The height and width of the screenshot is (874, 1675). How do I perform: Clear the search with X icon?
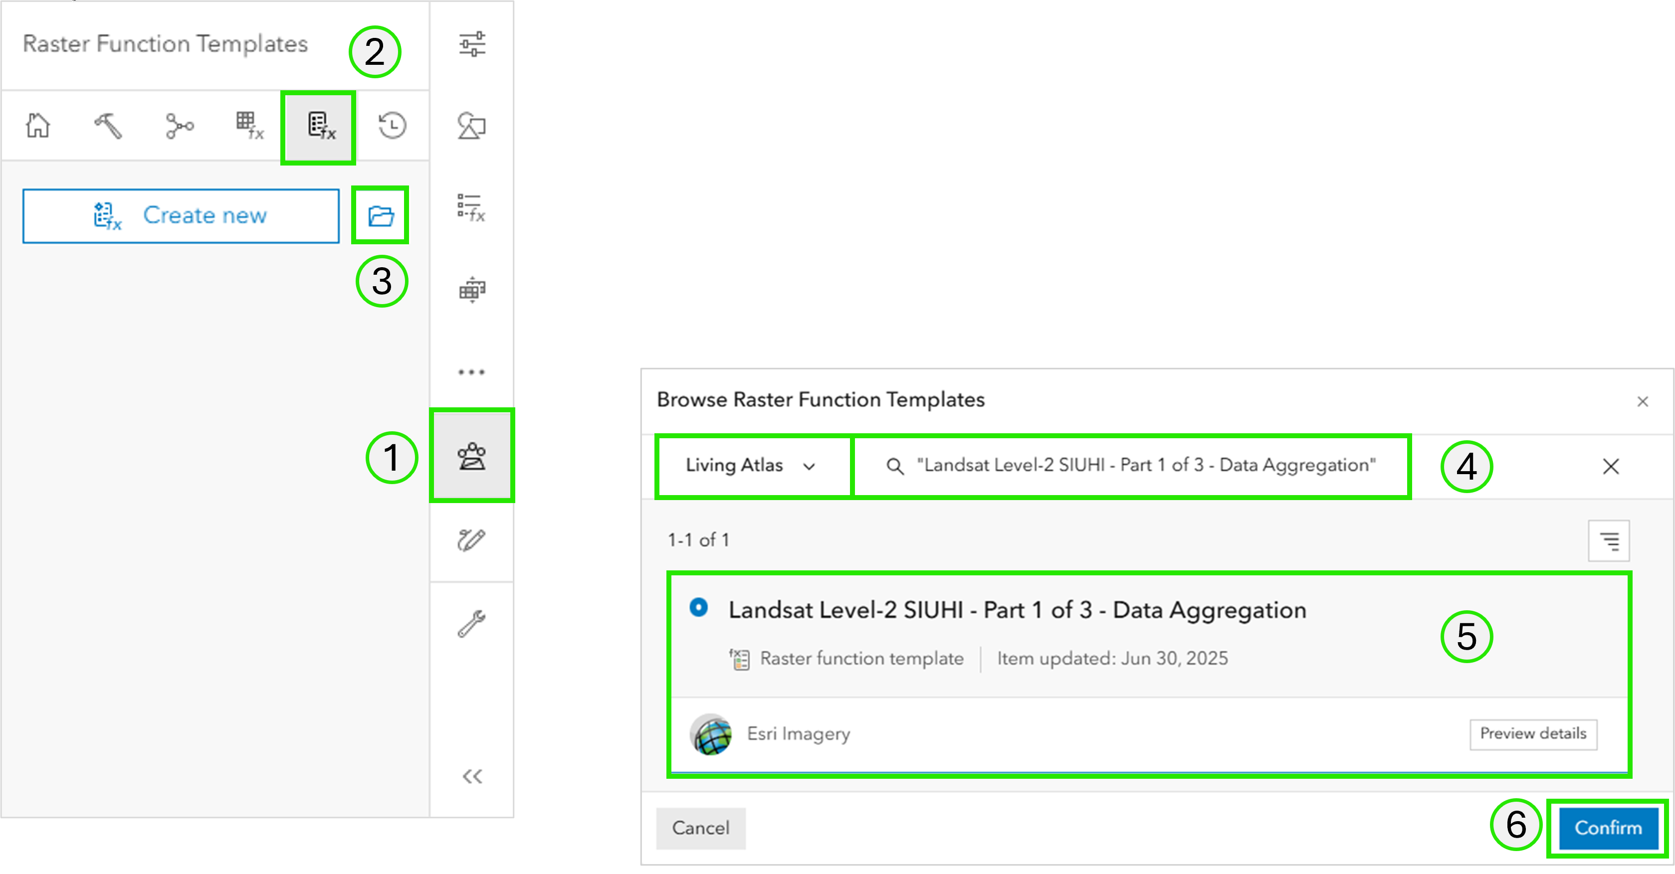pos(1611,466)
